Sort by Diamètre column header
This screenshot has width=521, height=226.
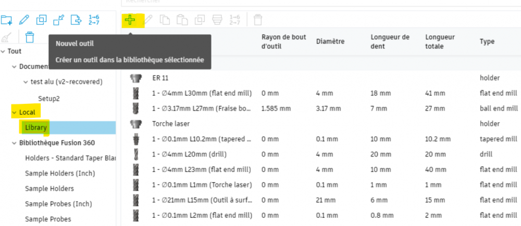tap(330, 42)
